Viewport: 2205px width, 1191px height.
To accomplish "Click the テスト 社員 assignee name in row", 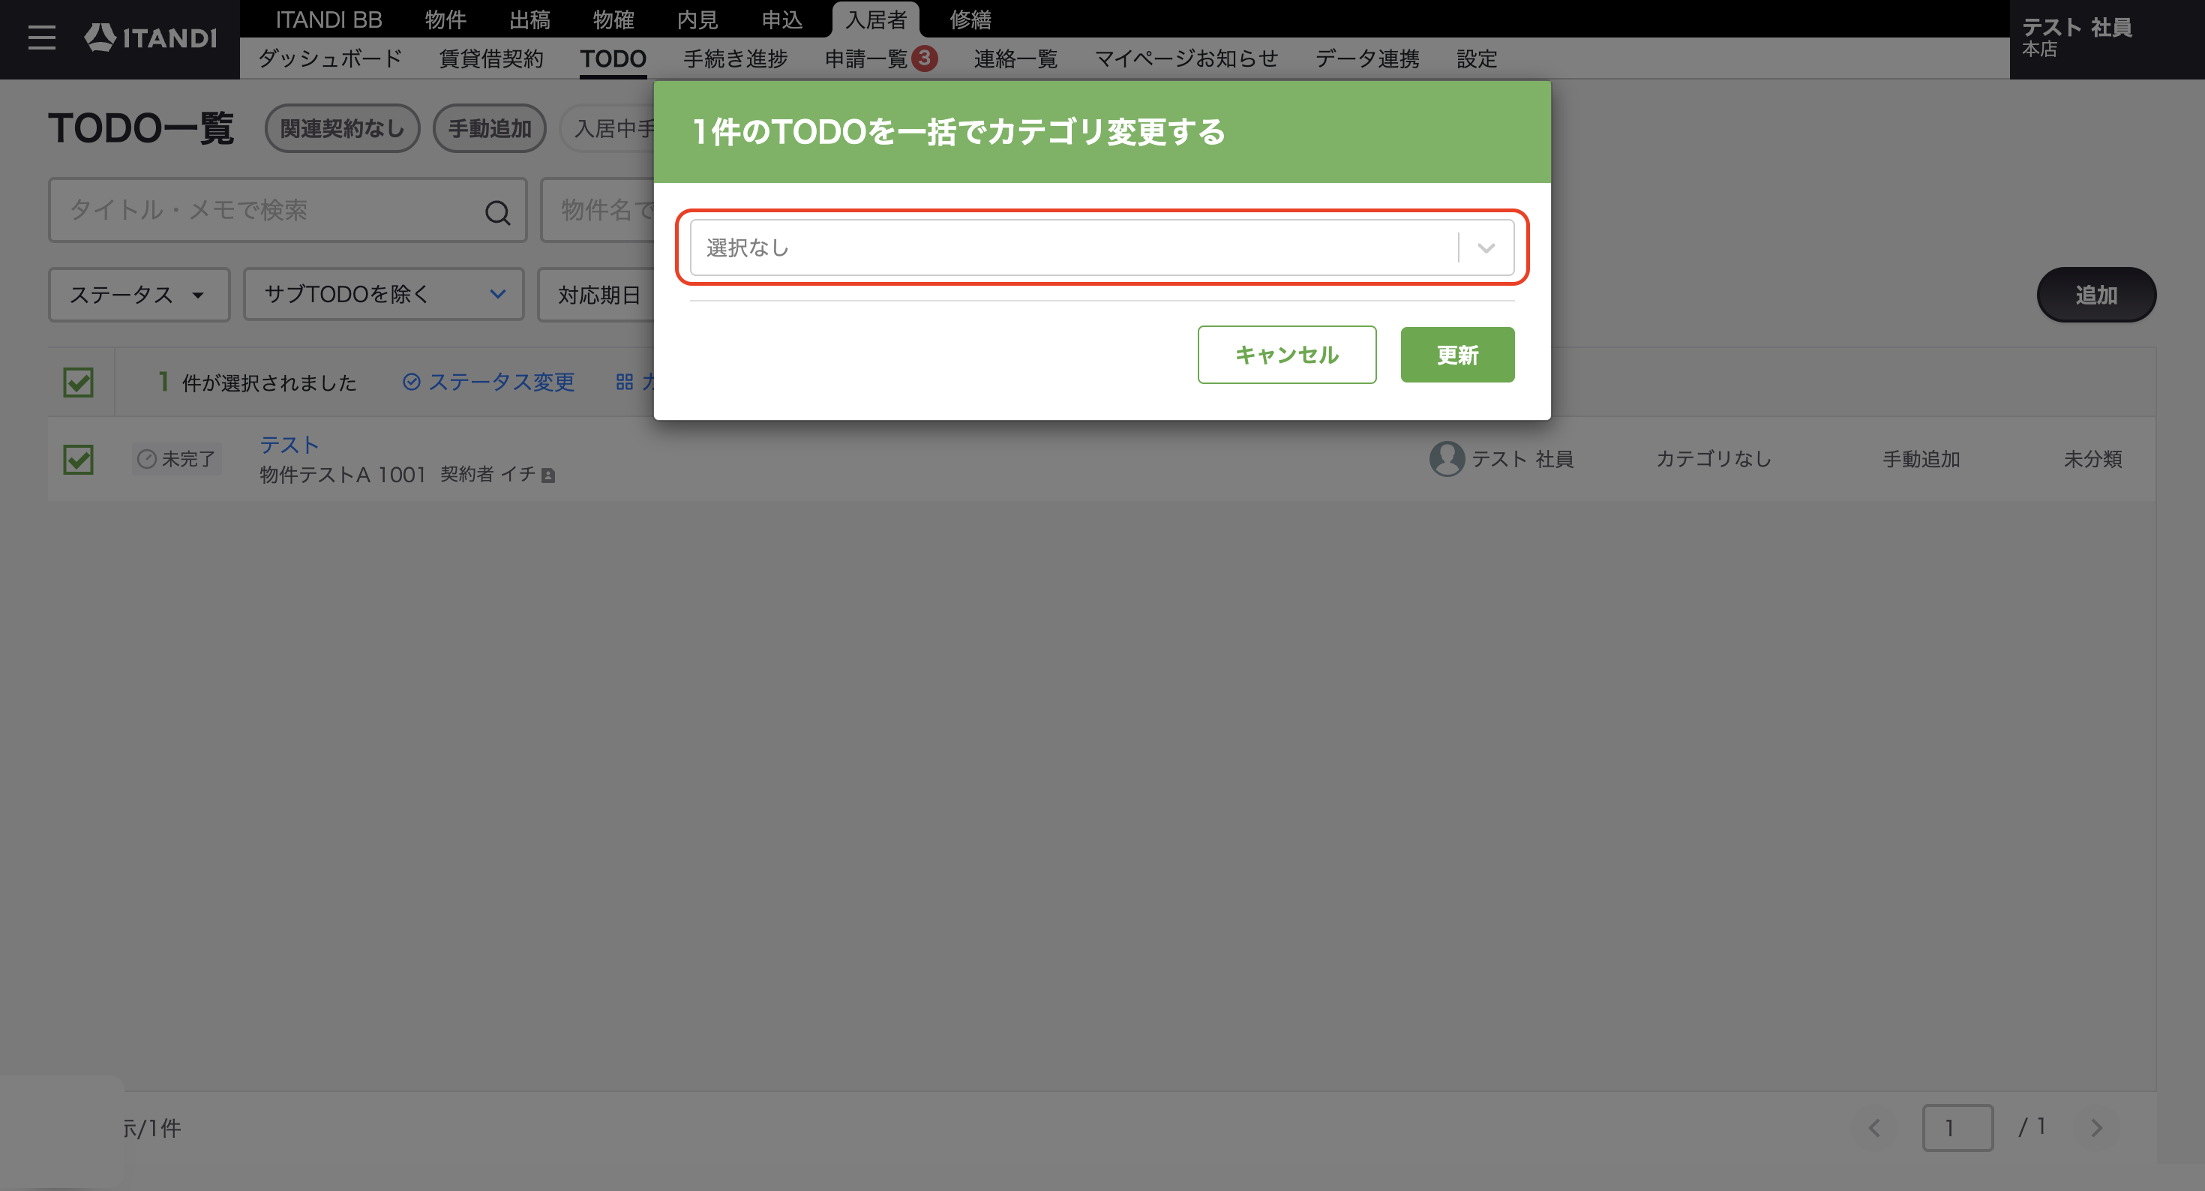I will coord(1522,459).
